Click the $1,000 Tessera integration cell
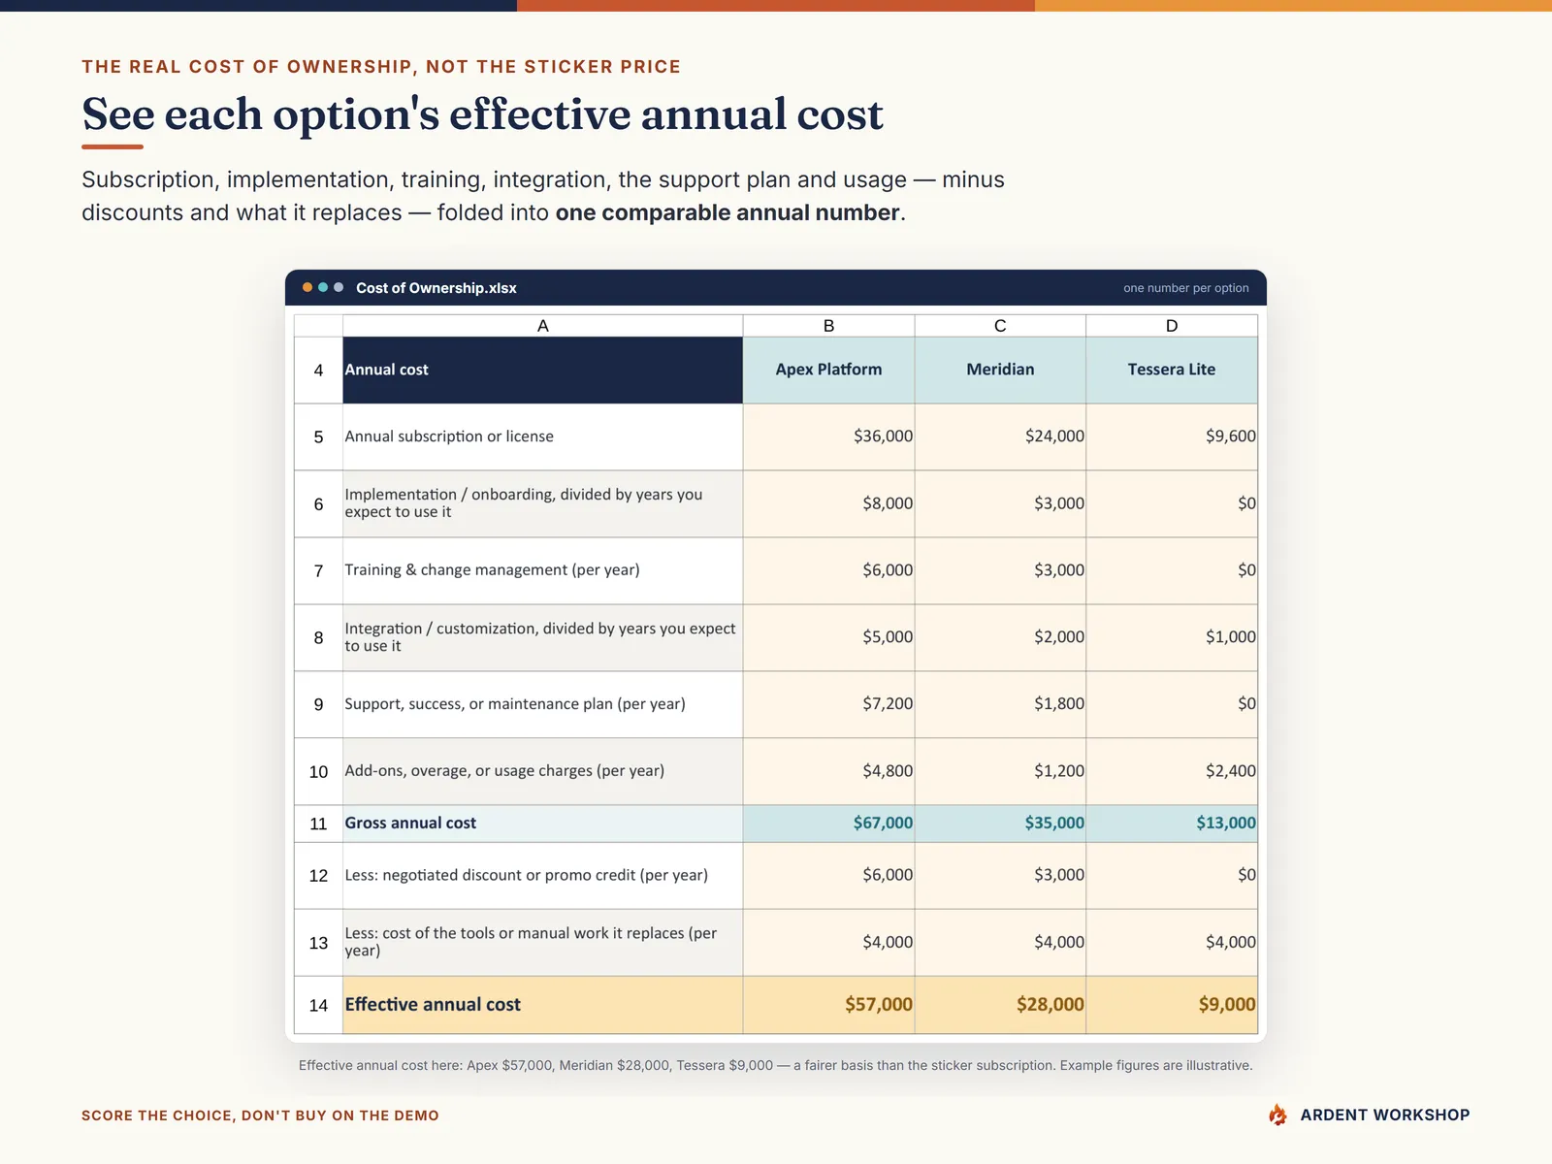Viewport: 1552px width, 1164px height. coord(1172,637)
